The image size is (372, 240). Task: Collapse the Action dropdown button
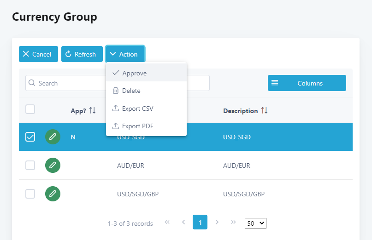[125, 54]
